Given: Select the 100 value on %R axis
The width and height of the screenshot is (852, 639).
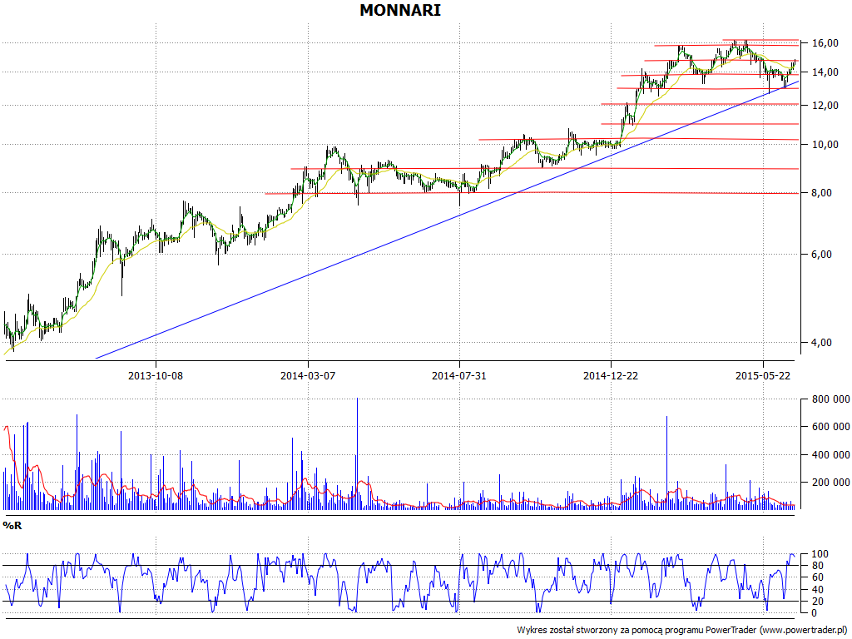Looking at the screenshot, I should tap(820, 554).
